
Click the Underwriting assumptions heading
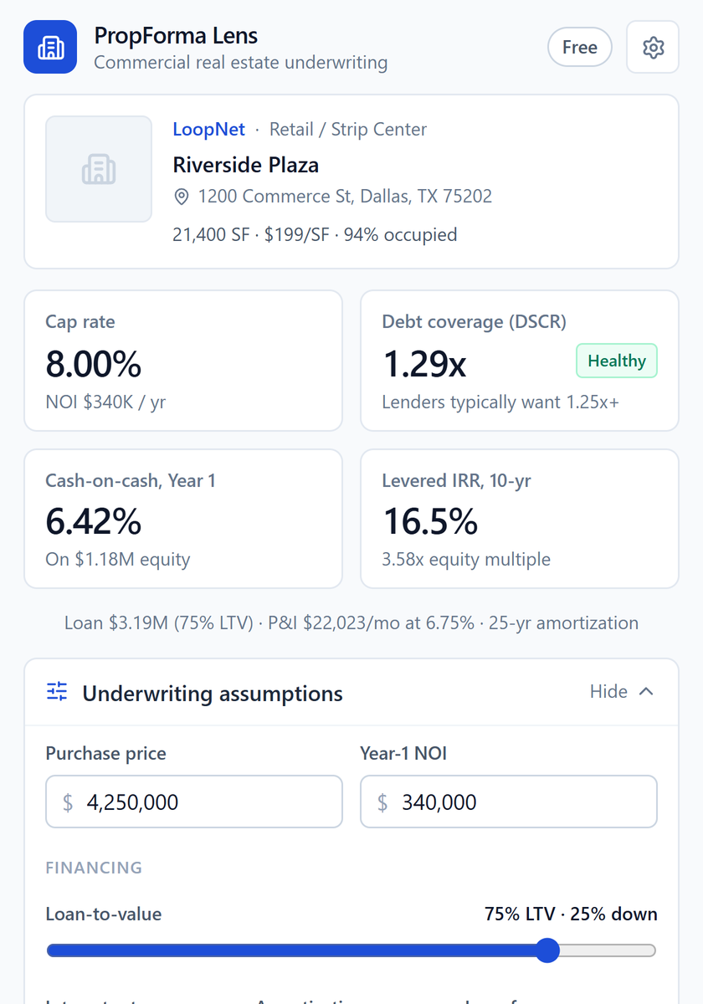coord(213,694)
